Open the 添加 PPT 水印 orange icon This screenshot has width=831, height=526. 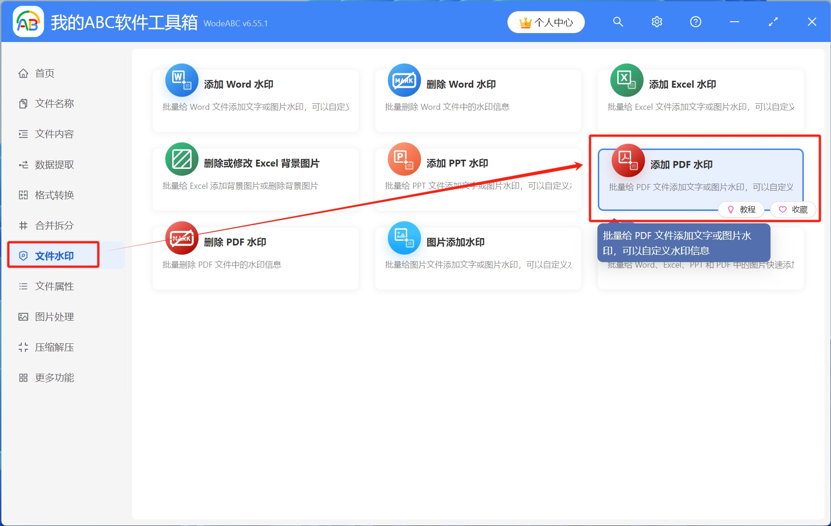coord(404,159)
